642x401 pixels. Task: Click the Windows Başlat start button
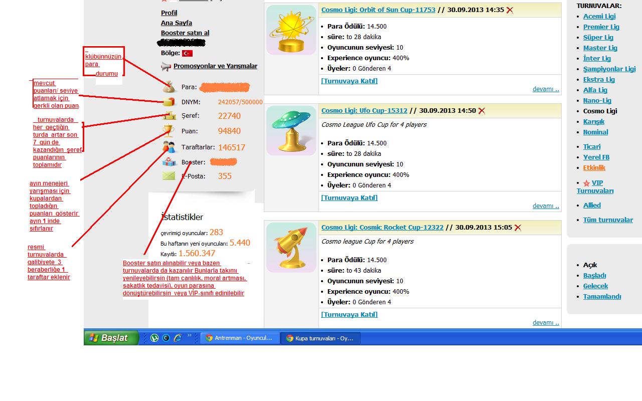(x=111, y=338)
